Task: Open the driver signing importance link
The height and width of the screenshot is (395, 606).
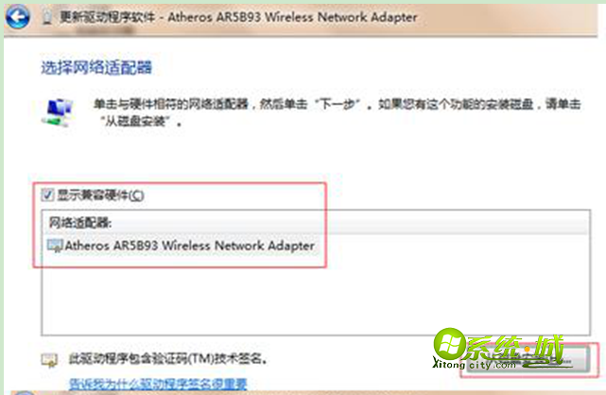Action: pyautogui.click(x=158, y=384)
